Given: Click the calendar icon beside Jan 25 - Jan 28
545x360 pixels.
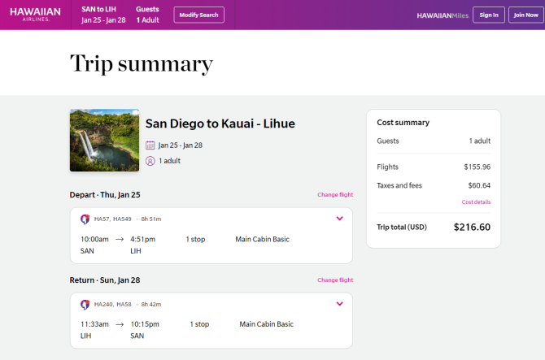Looking at the screenshot, I should pyautogui.click(x=150, y=145).
